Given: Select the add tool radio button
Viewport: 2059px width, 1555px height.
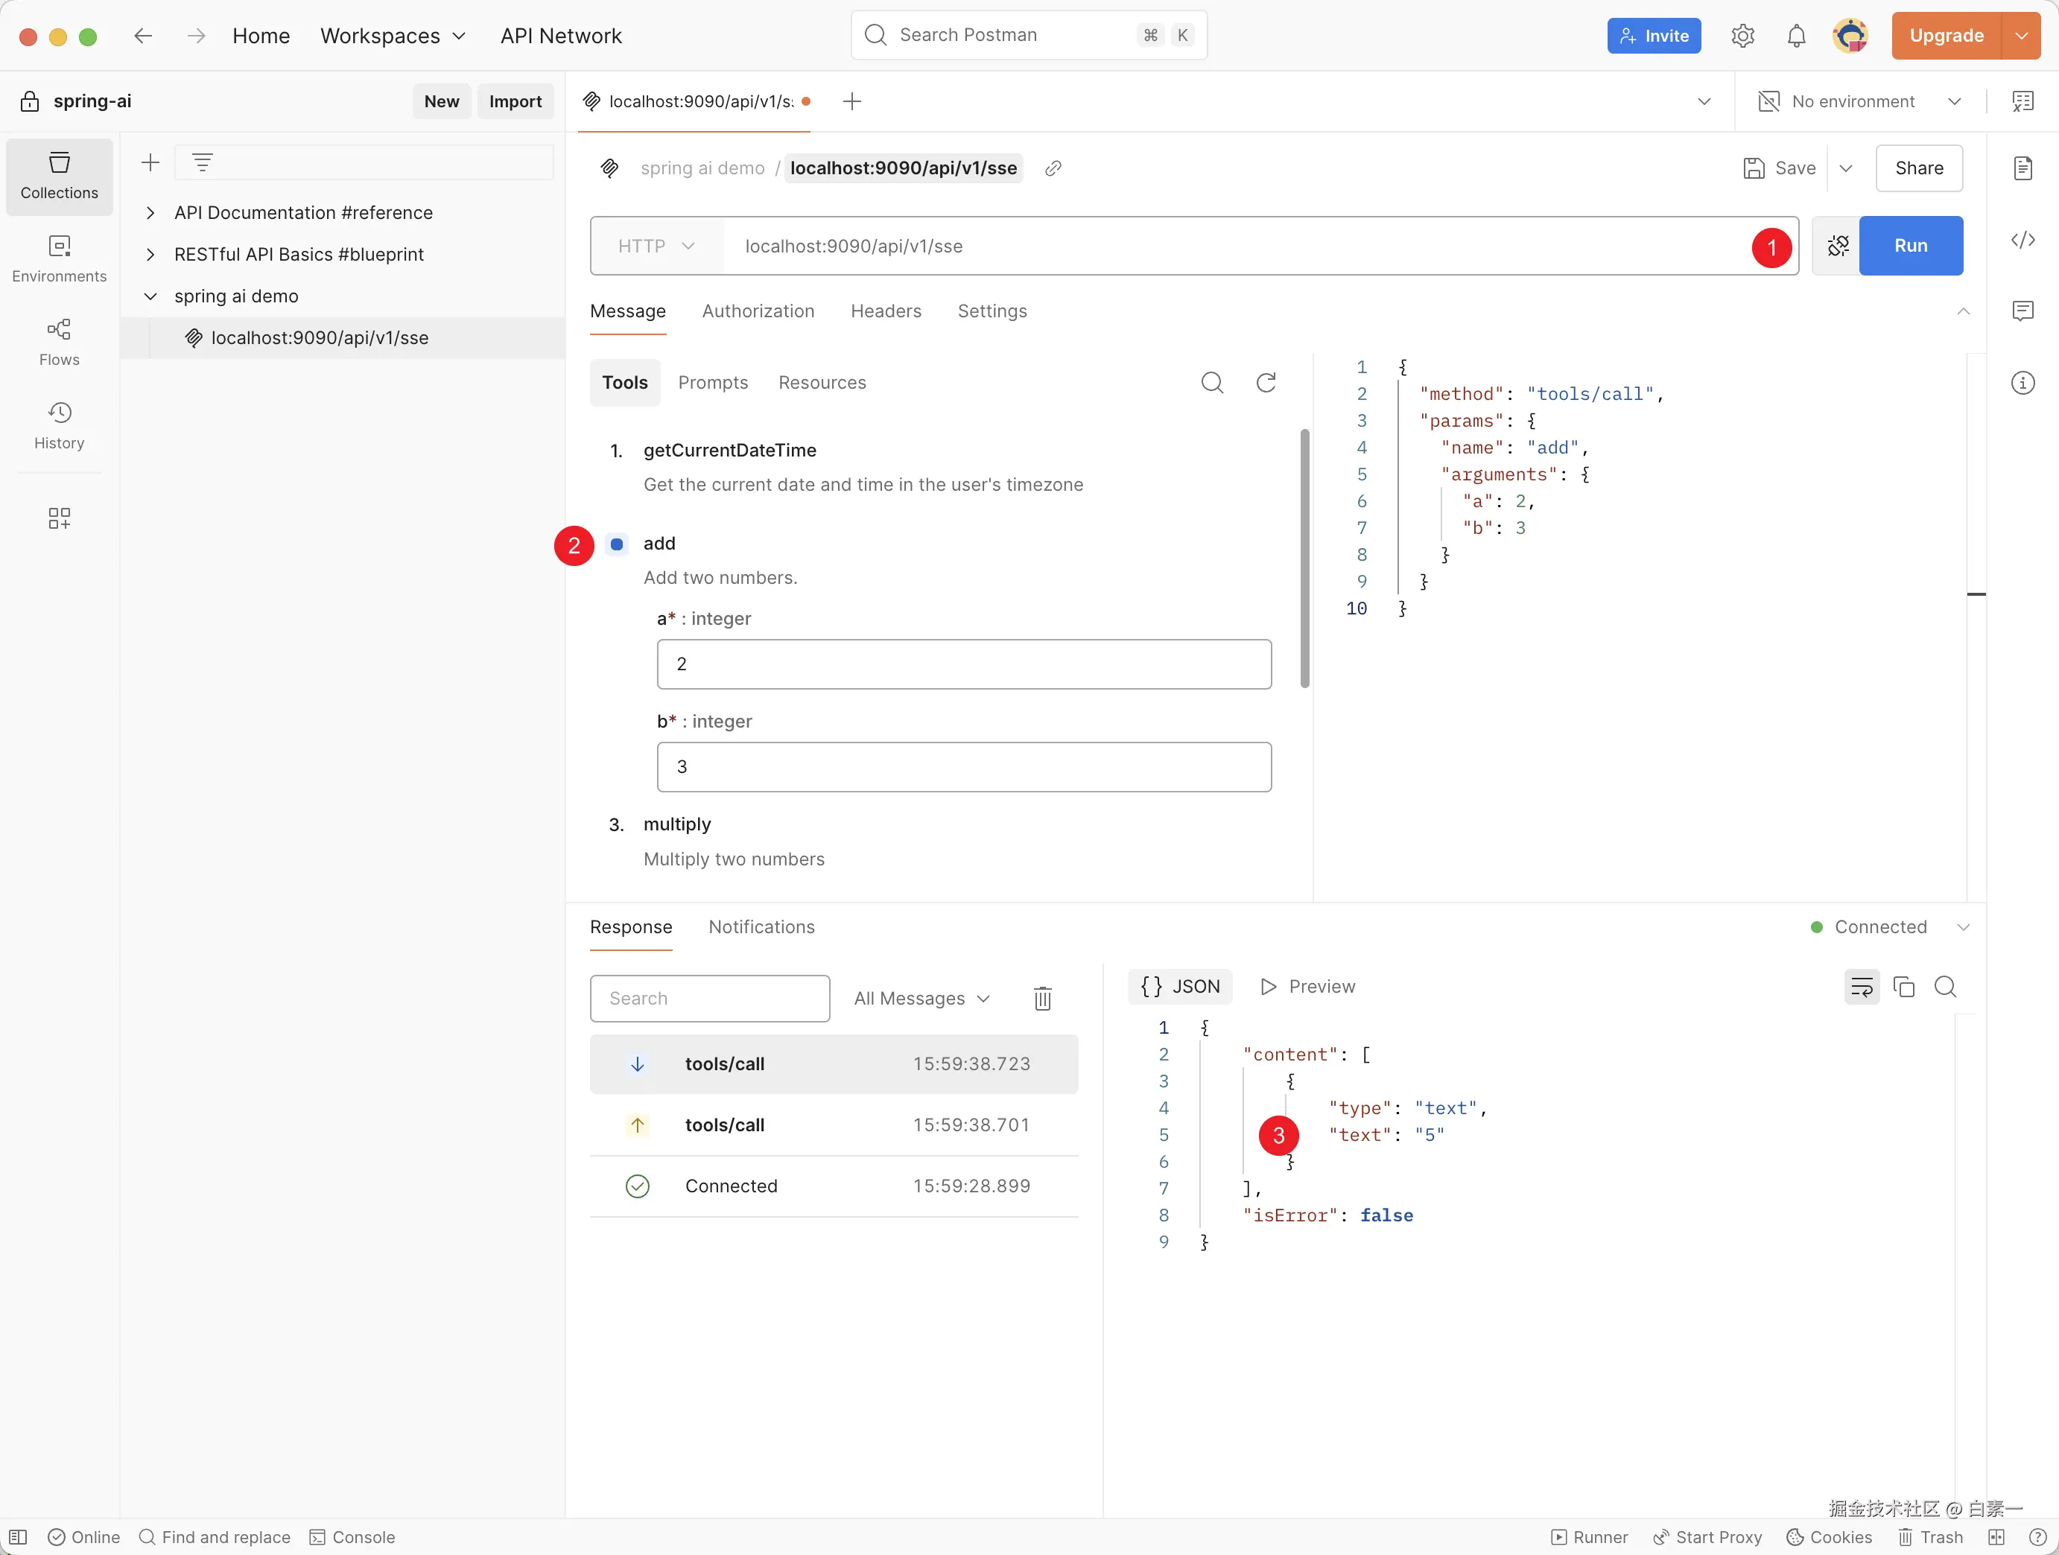Looking at the screenshot, I should pyautogui.click(x=616, y=544).
